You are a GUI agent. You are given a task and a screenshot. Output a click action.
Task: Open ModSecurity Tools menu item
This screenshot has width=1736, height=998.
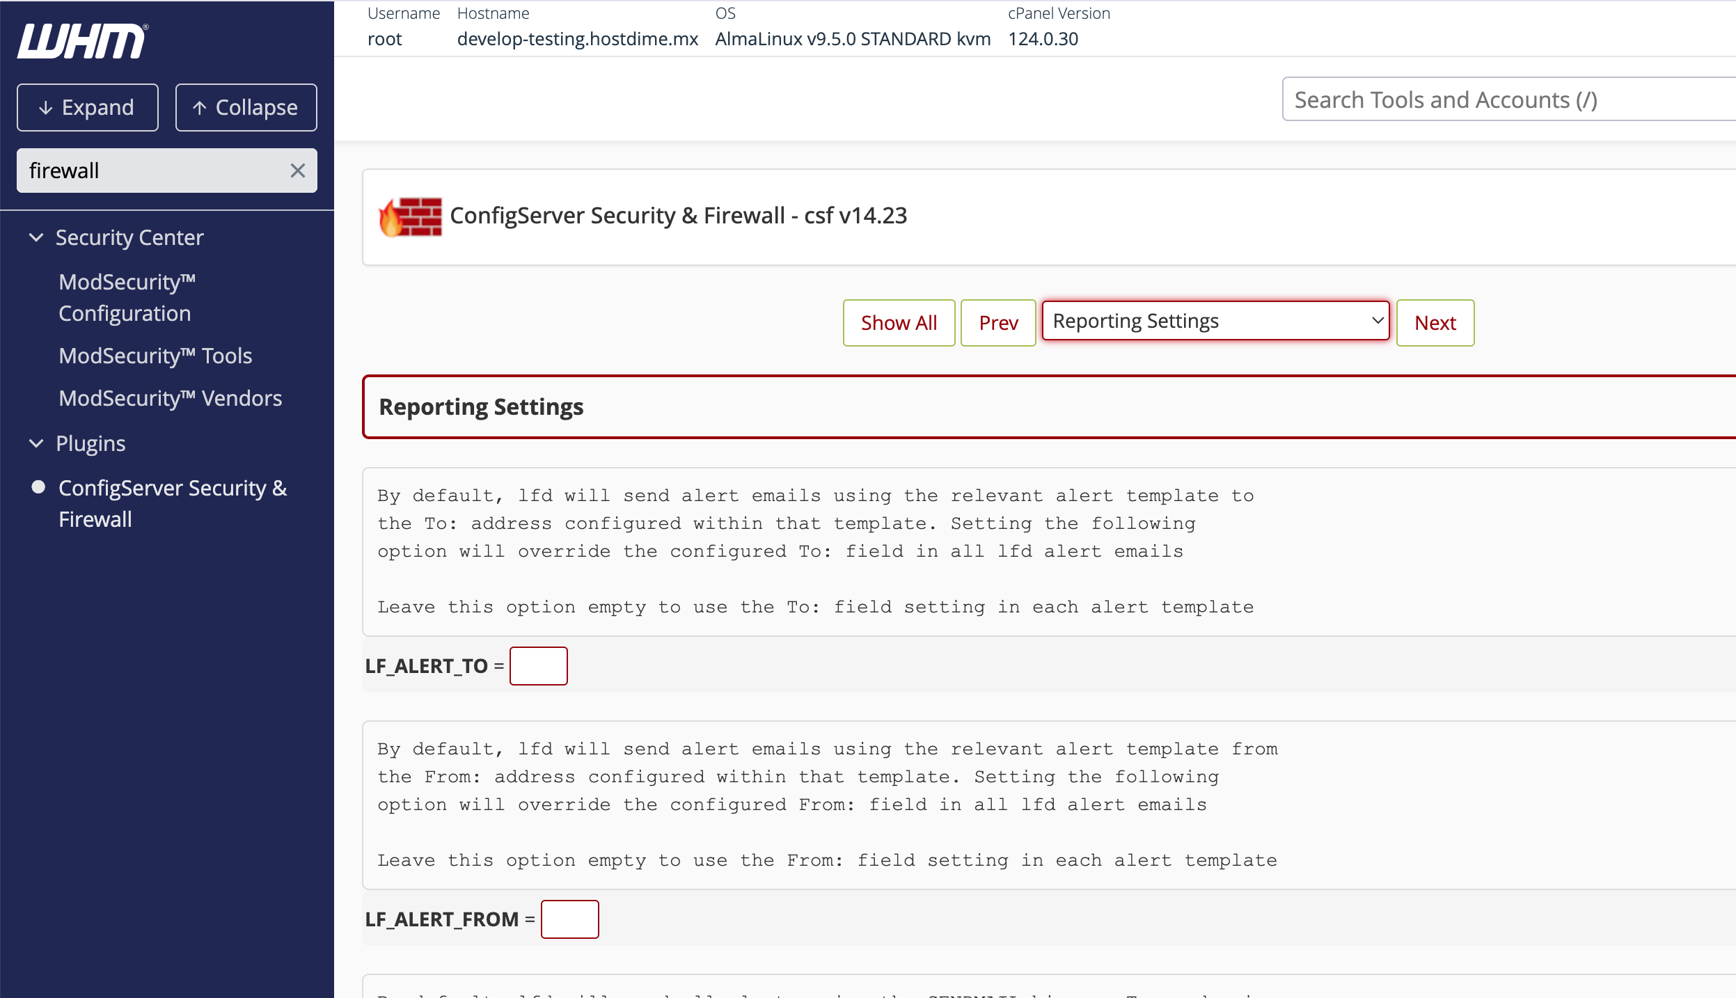click(x=155, y=356)
